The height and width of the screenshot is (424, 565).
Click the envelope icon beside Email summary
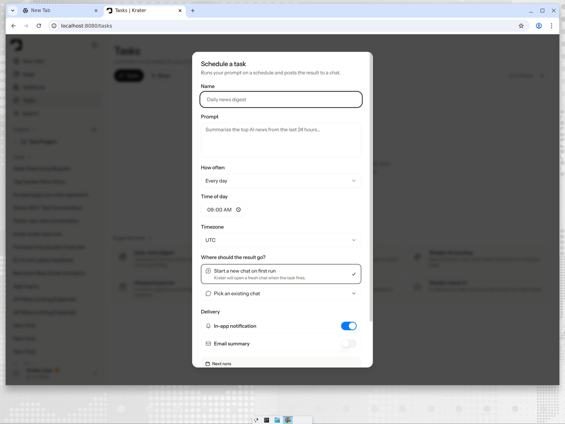[x=208, y=344]
